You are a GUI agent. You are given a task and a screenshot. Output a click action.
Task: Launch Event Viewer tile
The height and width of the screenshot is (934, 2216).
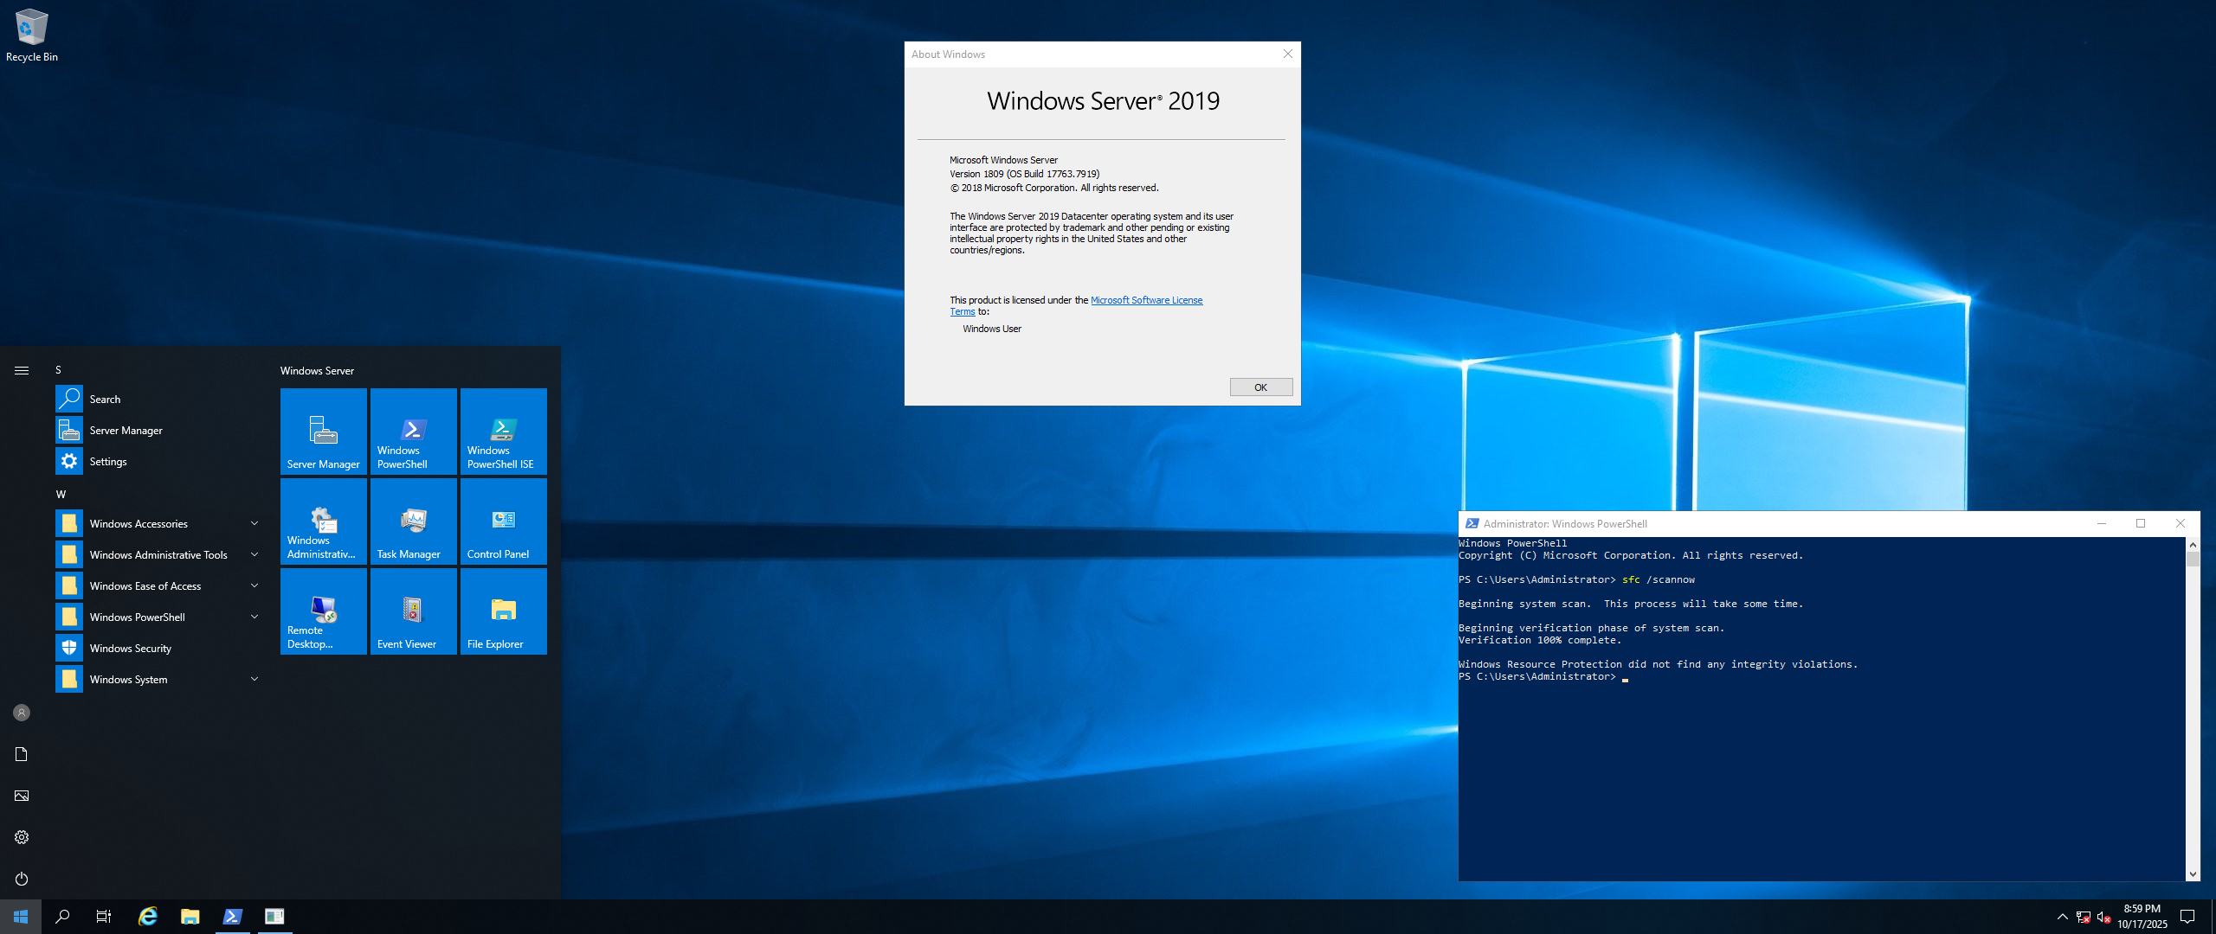pyautogui.click(x=413, y=611)
